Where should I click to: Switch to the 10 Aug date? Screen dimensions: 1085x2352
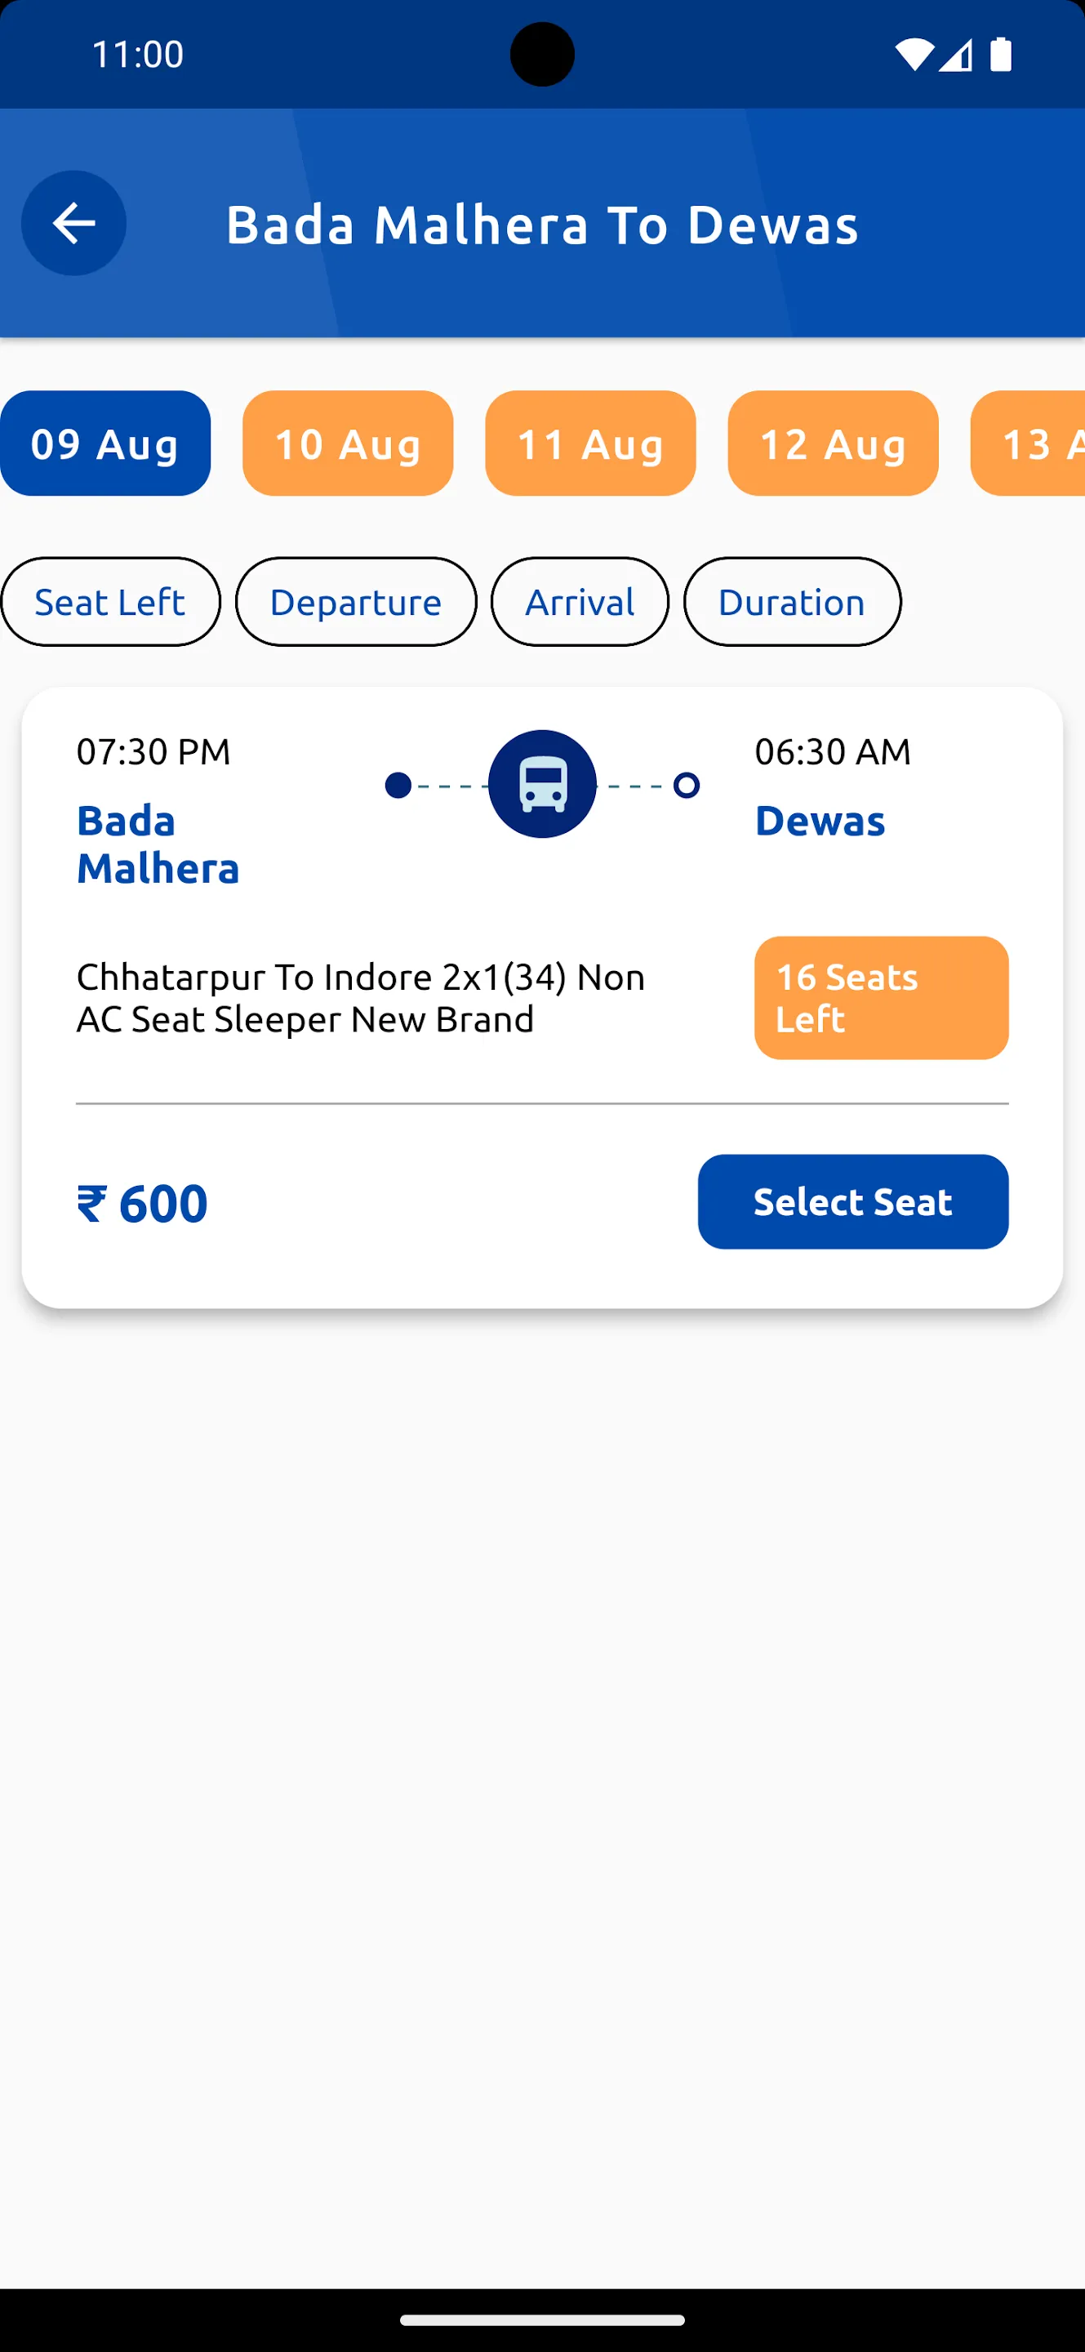[348, 443]
